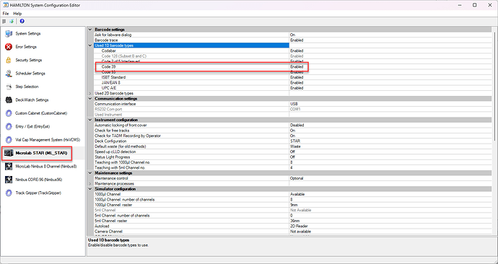This screenshot has height=264, width=498.
Task: Open Security Settings padlock icon
Action: coord(9,61)
